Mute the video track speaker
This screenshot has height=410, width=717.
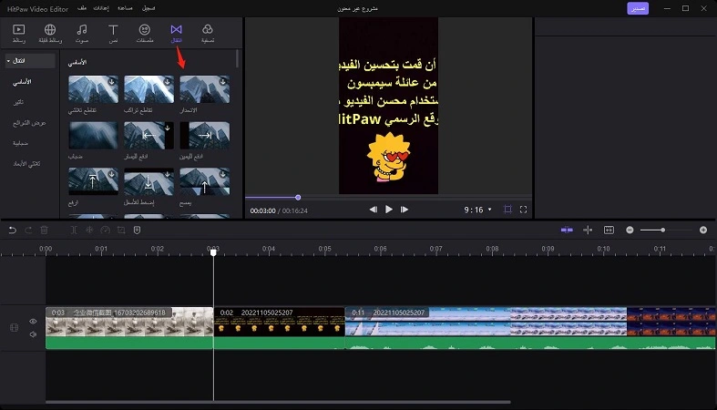tap(33, 334)
